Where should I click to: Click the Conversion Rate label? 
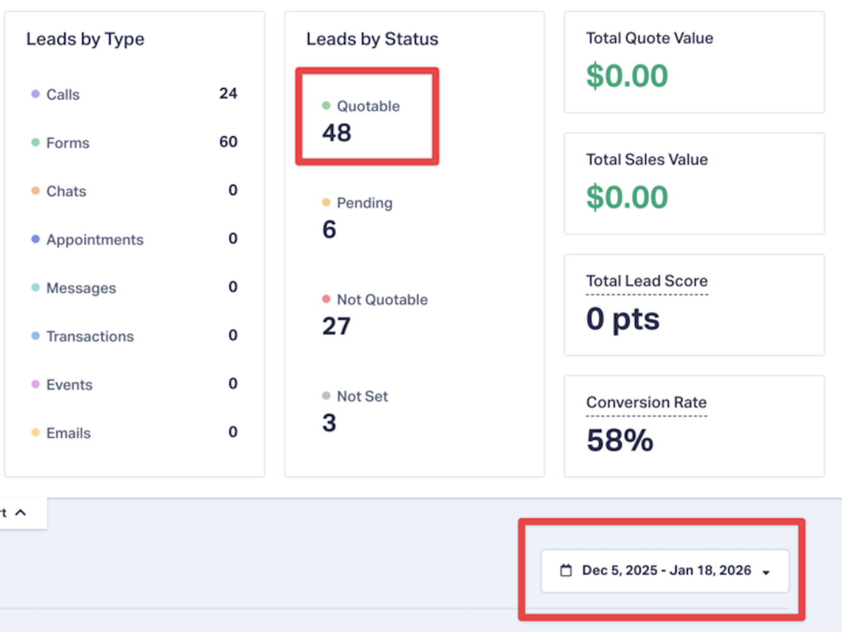coord(646,402)
